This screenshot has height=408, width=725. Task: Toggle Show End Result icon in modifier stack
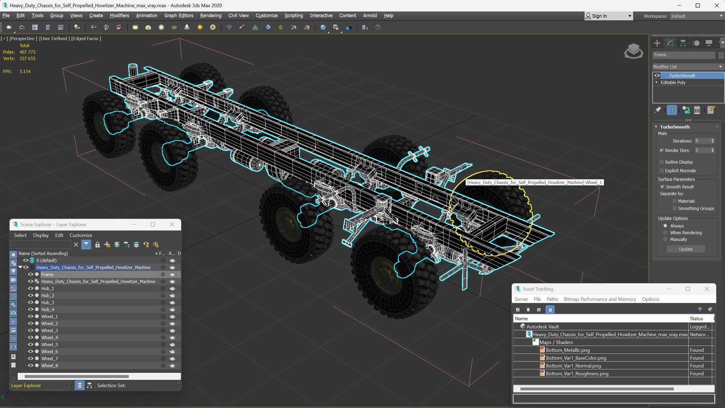pyautogui.click(x=672, y=110)
